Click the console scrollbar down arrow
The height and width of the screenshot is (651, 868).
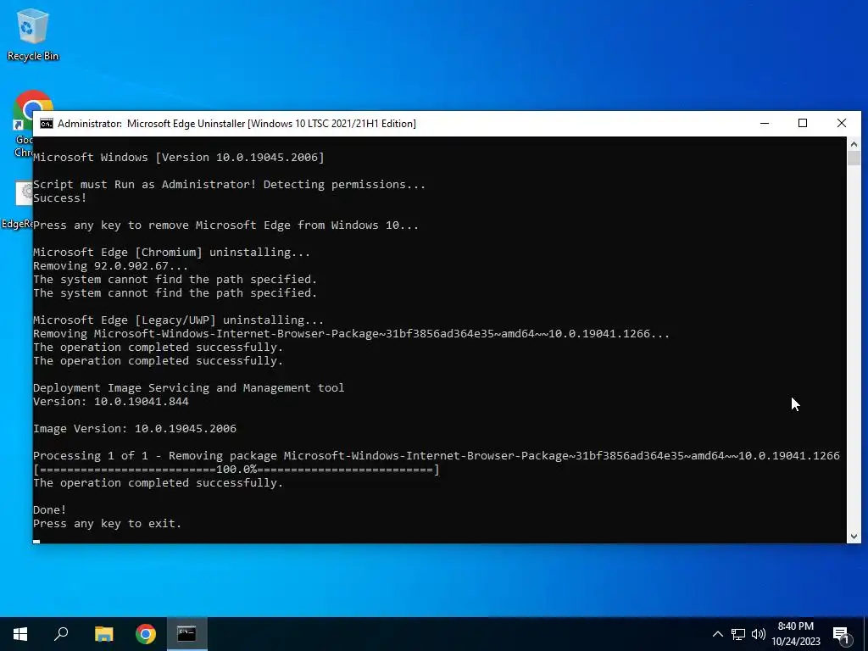click(854, 536)
